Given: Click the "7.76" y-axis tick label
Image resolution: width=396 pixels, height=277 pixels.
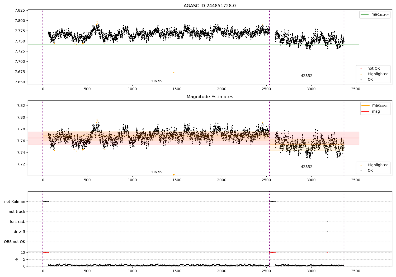Looking at the screenshot, I should (x=21, y=141).
